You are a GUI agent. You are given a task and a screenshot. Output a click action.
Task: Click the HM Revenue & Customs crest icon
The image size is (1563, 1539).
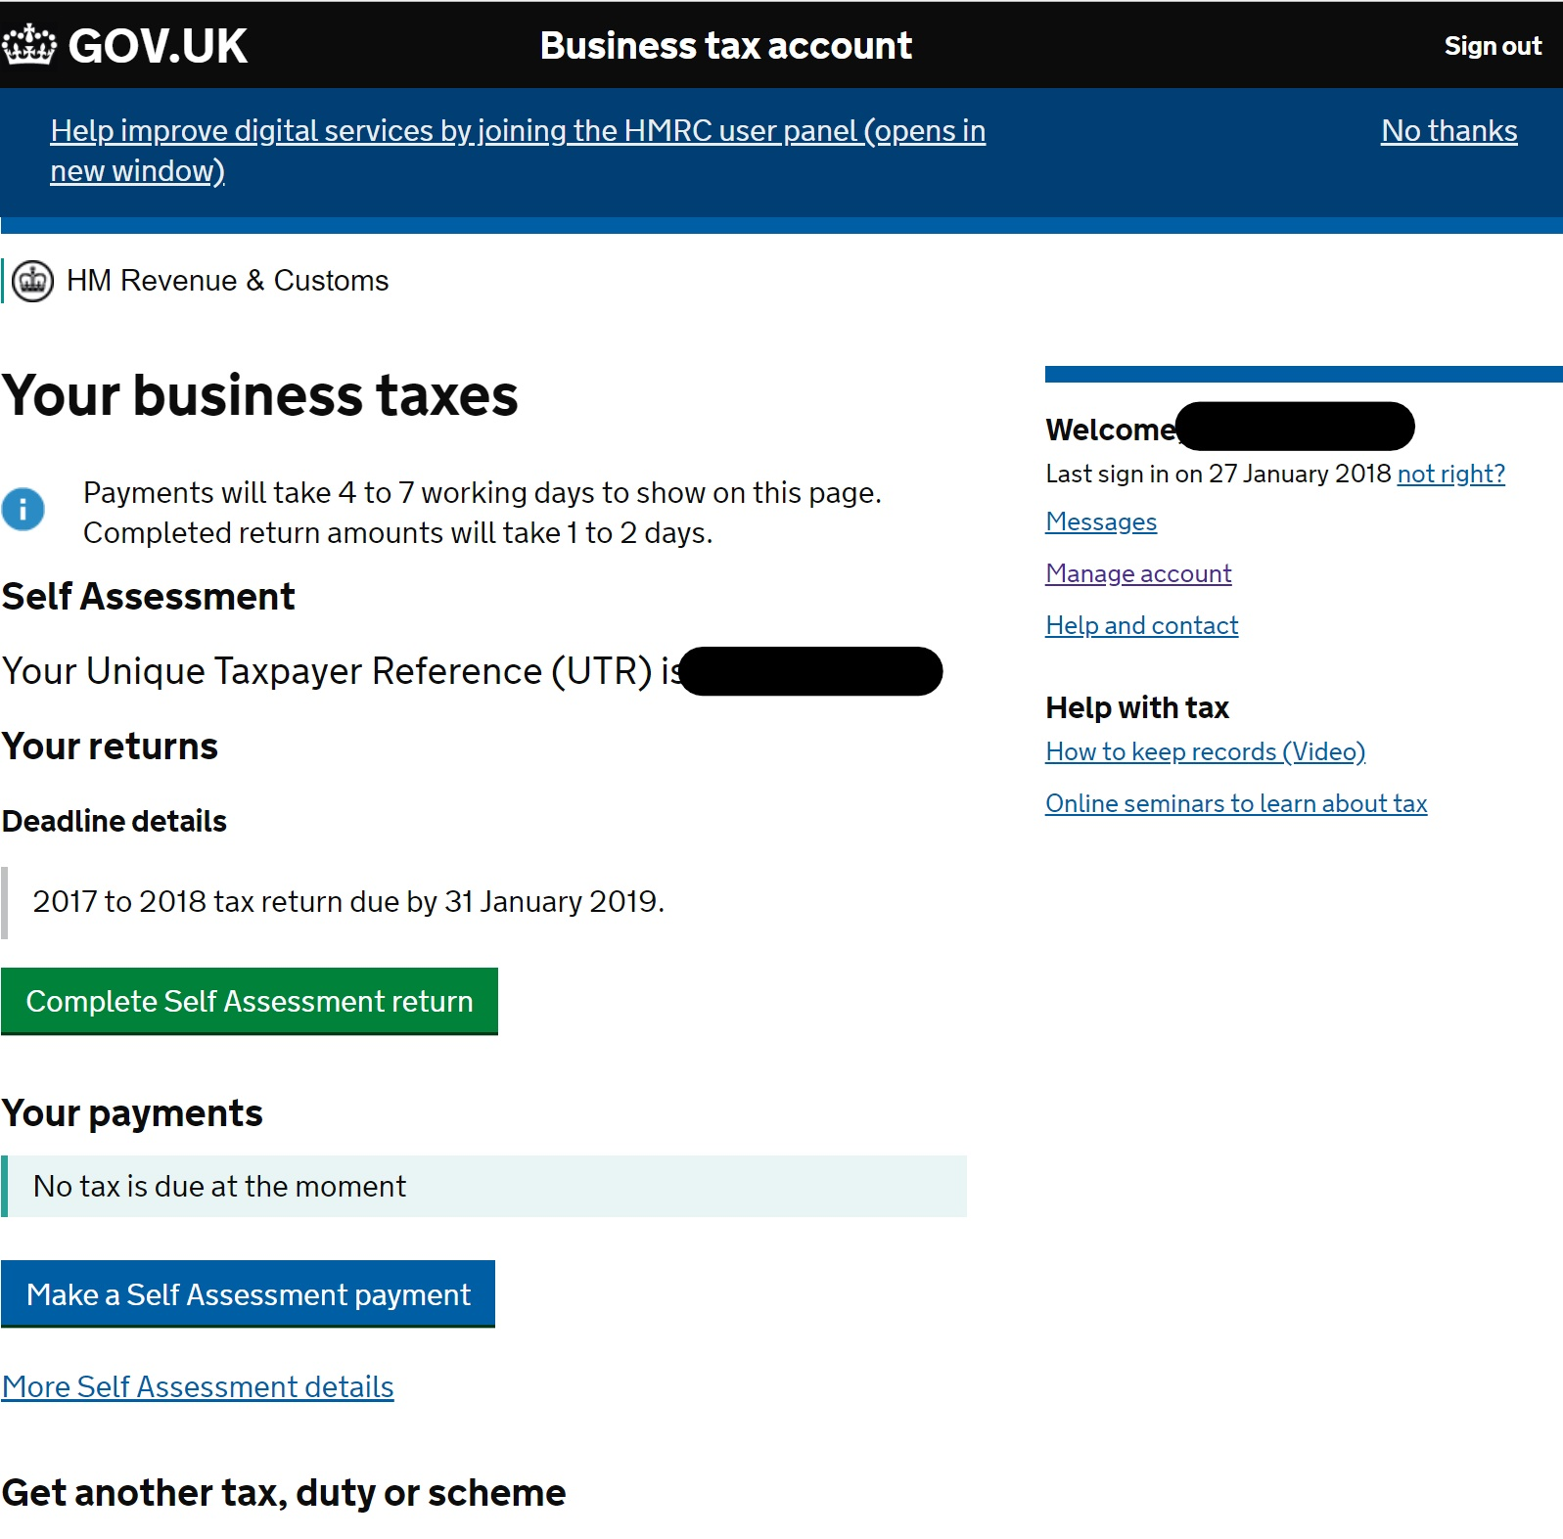click(32, 282)
